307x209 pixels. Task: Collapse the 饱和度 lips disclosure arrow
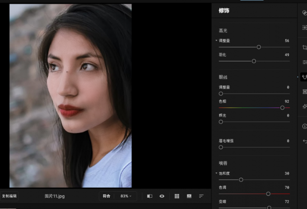click(216, 173)
